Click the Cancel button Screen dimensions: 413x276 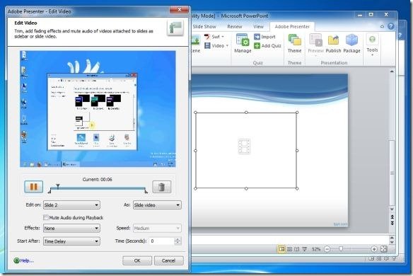tap(168, 260)
